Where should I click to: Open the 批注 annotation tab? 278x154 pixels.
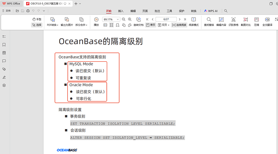coord(157,11)
